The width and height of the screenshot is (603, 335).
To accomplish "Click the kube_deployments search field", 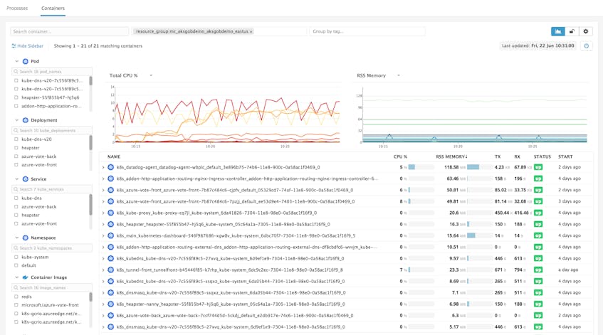I will [x=52, y=131].
